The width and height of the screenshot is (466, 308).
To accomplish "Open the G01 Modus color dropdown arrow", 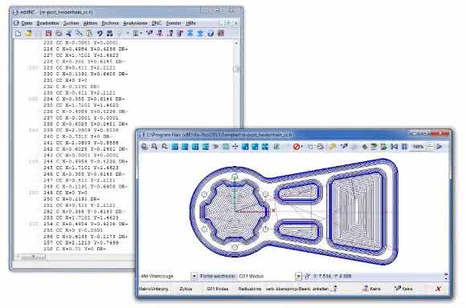I will [x=298, y=276].
